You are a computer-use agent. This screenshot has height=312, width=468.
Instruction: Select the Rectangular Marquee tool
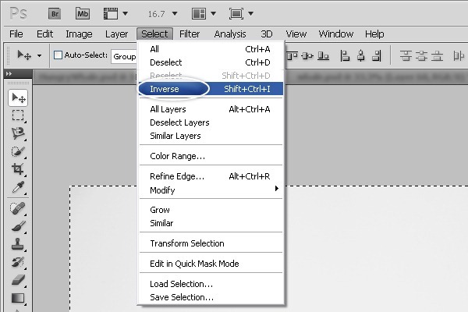[18, 115]
